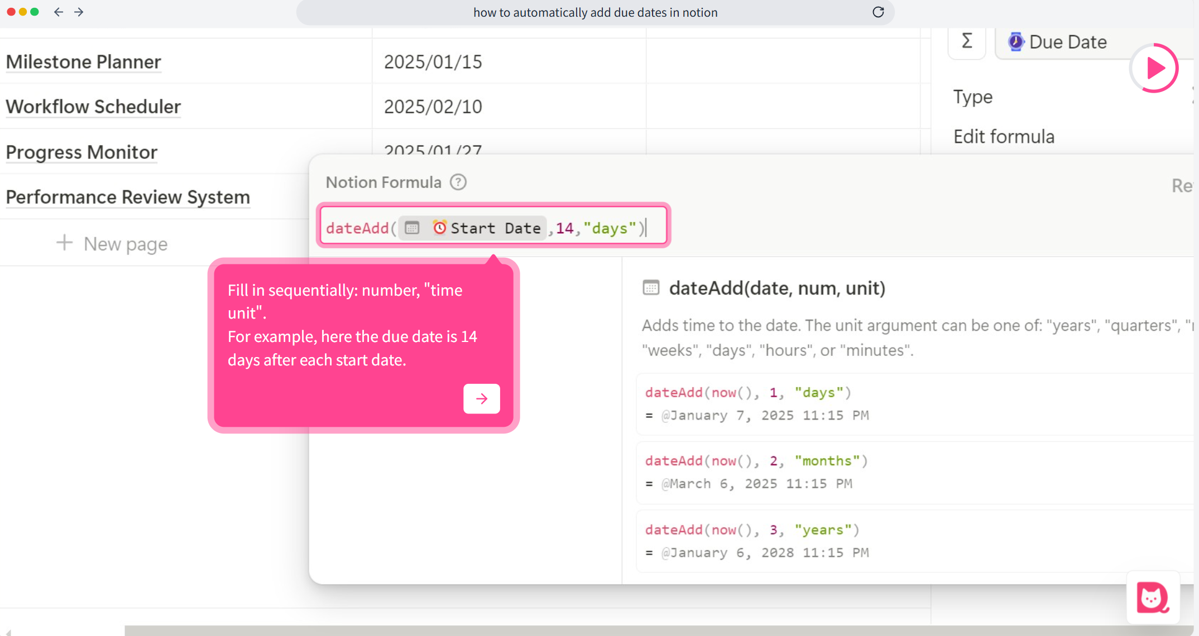1199x636 pixels.
Task: Click the "Notion Formula" heading label
Action: [383, 182]
